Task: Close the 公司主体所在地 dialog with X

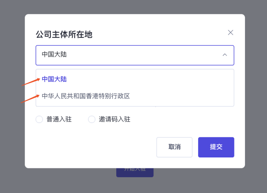Action: tap(230, 33)
